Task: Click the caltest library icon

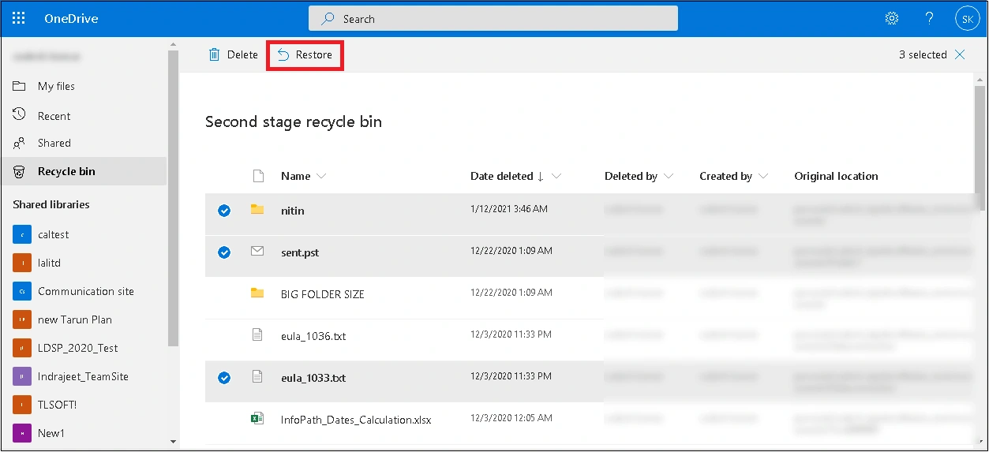Action: [x=22, y=234]
